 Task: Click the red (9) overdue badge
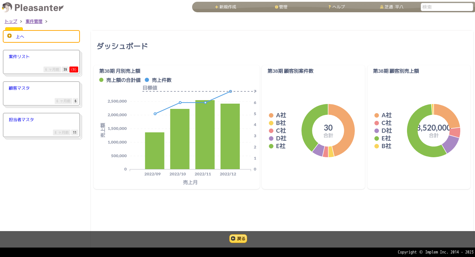tap(74, 69)
